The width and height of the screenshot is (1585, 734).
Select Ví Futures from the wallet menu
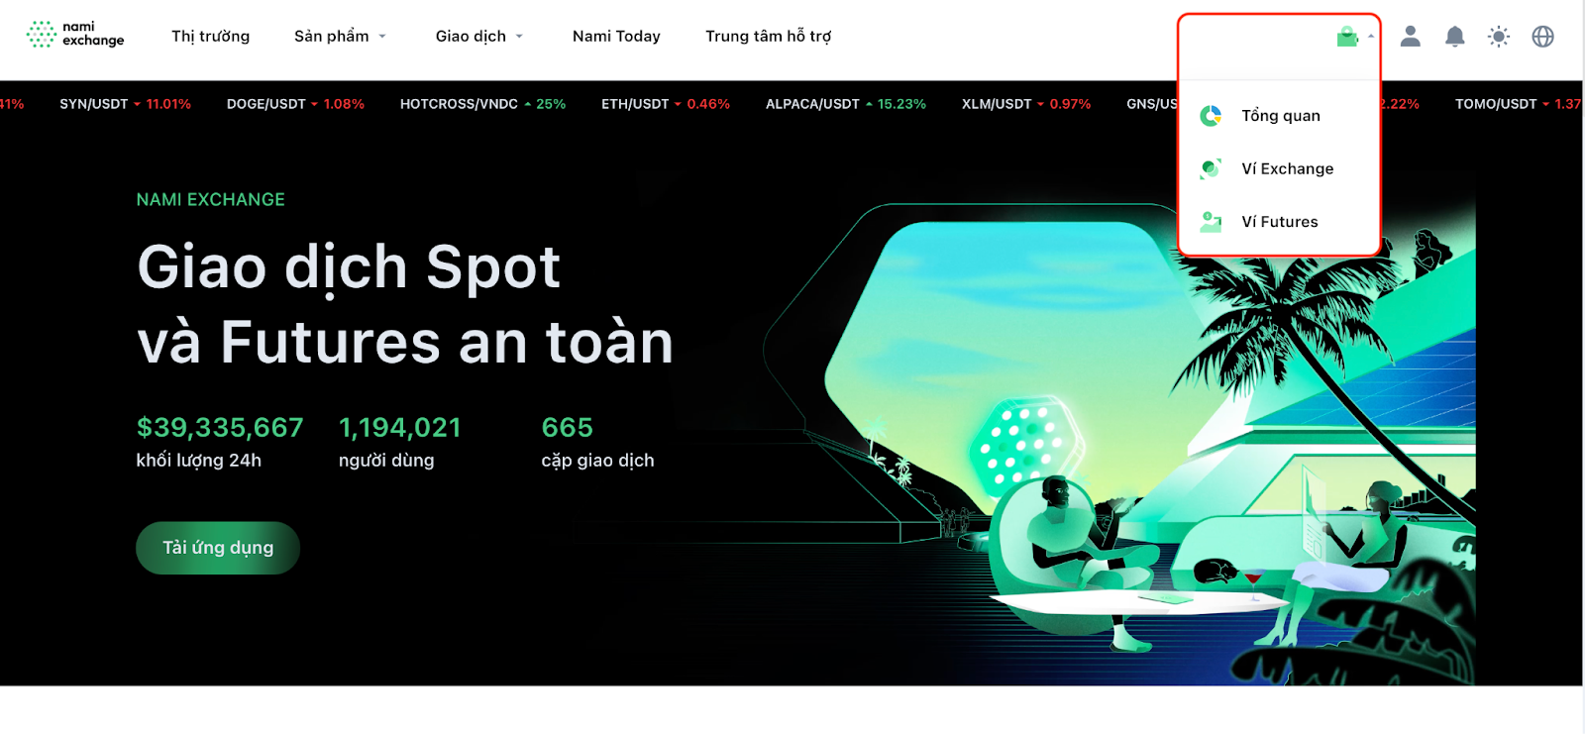[1279, 222]
